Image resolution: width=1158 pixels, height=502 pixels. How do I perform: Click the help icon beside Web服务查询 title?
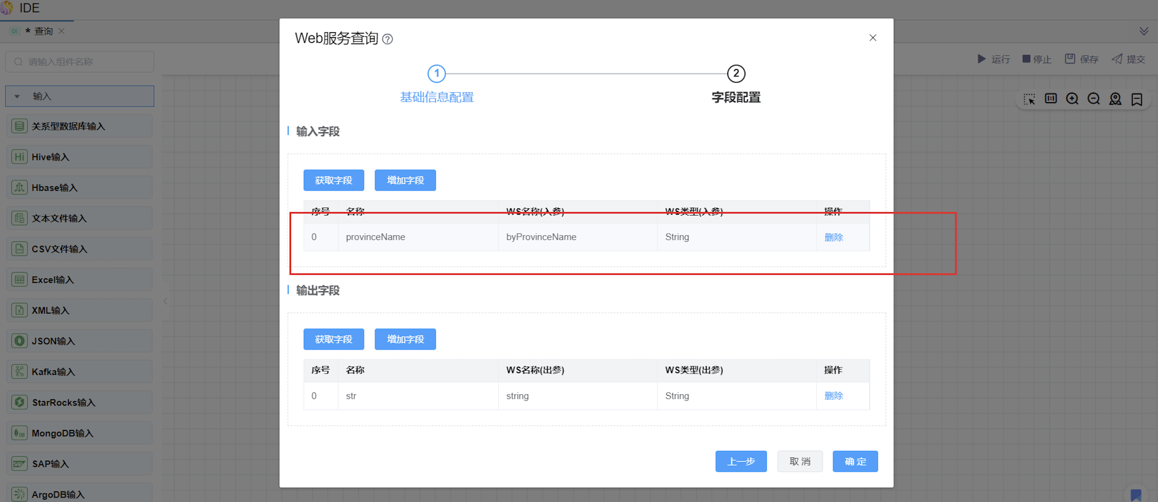click(387, 39)
